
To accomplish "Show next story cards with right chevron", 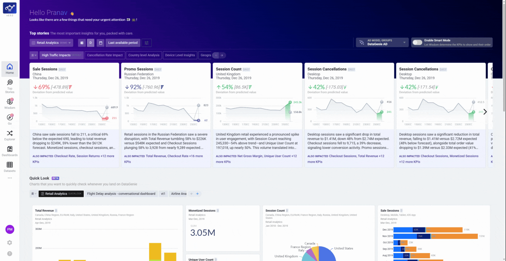I will 485,112.
